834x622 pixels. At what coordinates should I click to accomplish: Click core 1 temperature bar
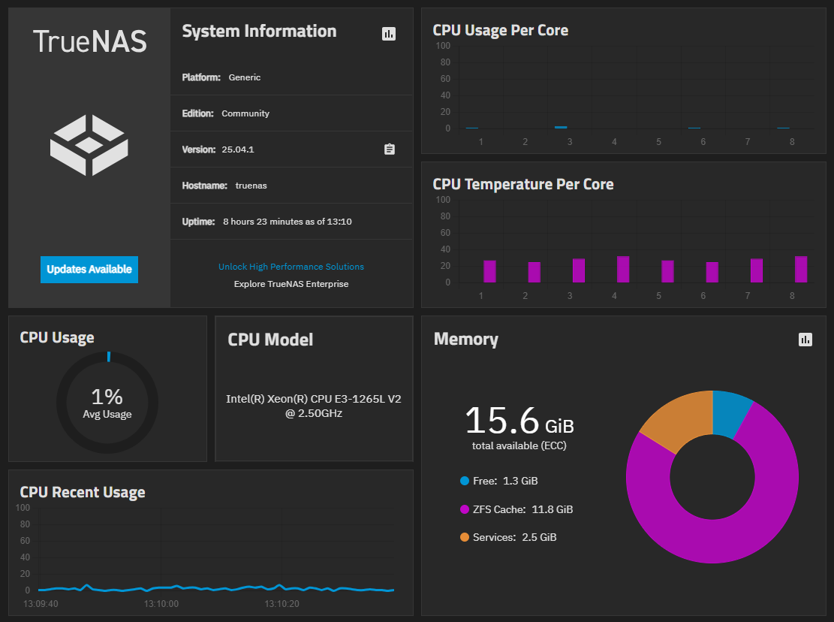(490, 271)
